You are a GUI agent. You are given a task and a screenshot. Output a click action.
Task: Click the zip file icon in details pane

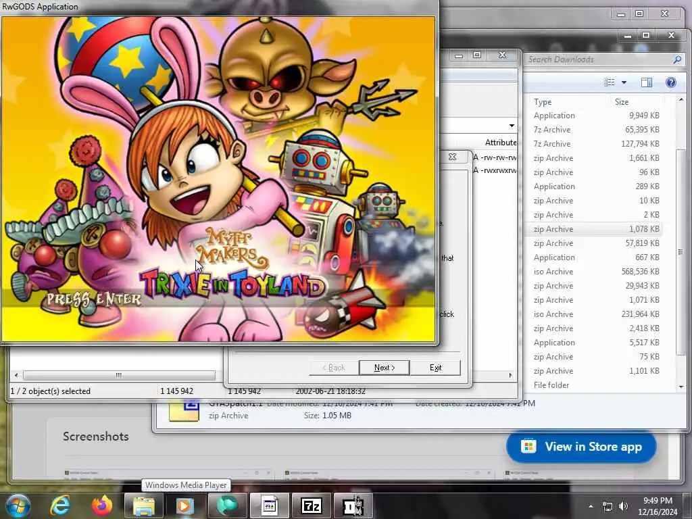point(184,411)
